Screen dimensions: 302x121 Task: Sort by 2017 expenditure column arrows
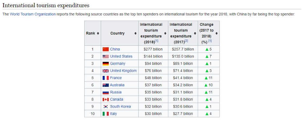click(195, 33)
